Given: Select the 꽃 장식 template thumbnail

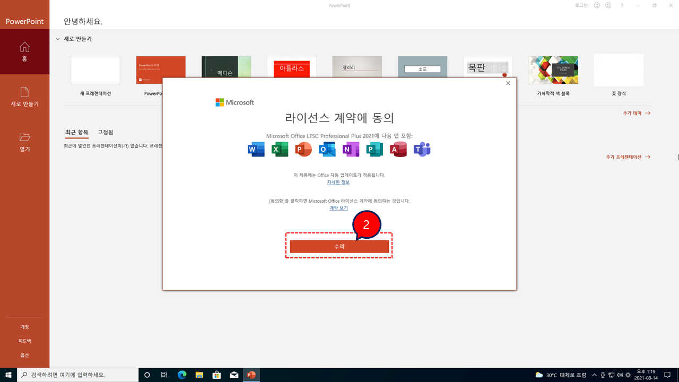Looking at the screenshot, I should click(619, 70).
